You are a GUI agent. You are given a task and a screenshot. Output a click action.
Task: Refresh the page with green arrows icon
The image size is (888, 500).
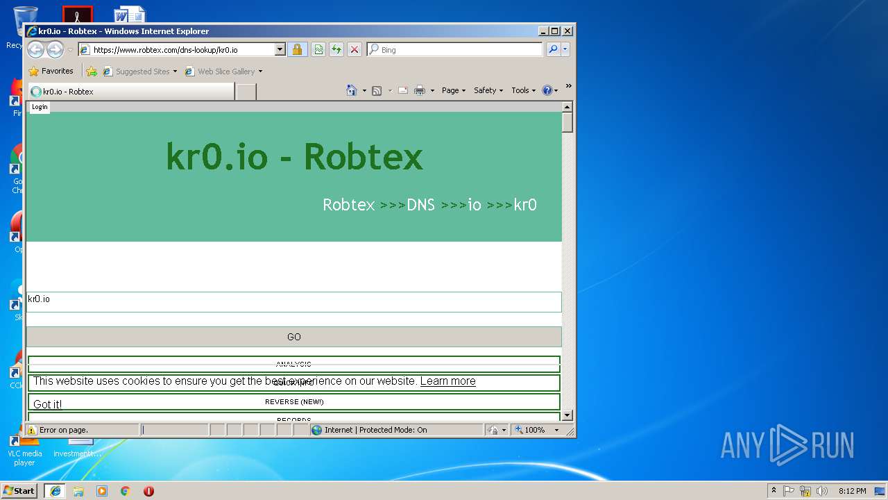click(336, 49)
